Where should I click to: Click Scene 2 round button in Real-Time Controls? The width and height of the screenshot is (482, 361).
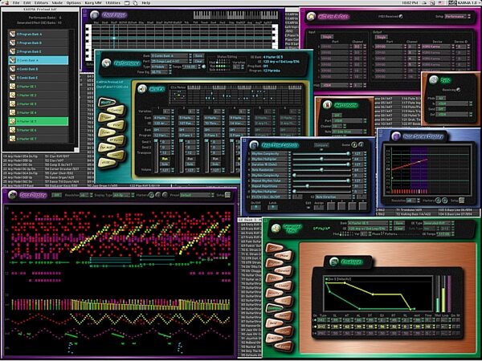pos(361,144)
